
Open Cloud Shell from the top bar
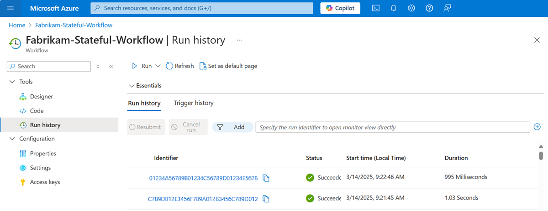pyautogui.click(x=376, y=8)
